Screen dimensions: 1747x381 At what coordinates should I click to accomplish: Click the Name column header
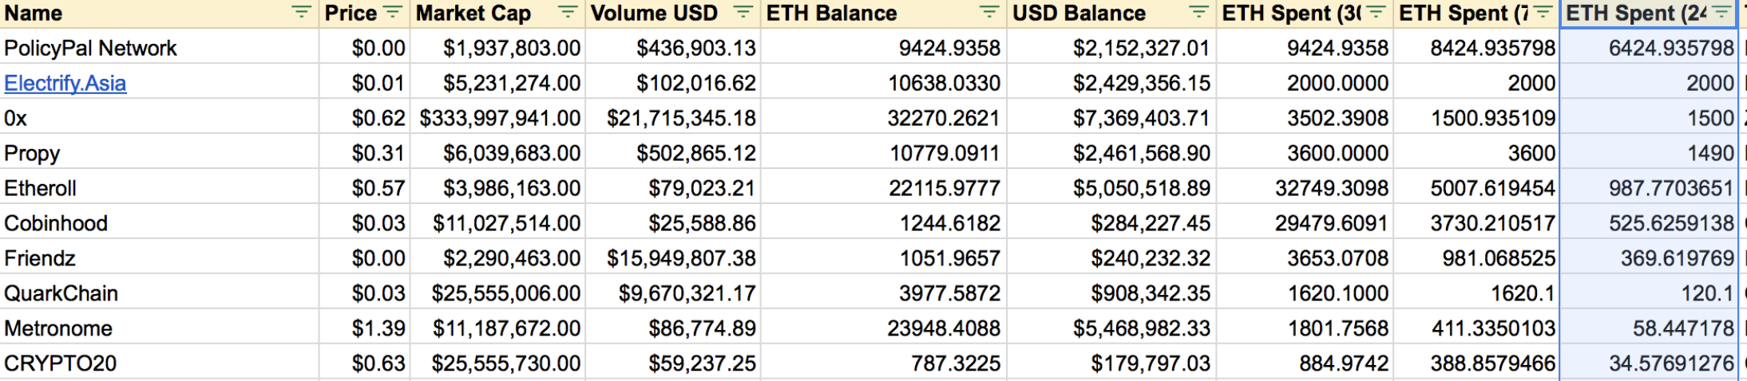[x=160, y=14]
